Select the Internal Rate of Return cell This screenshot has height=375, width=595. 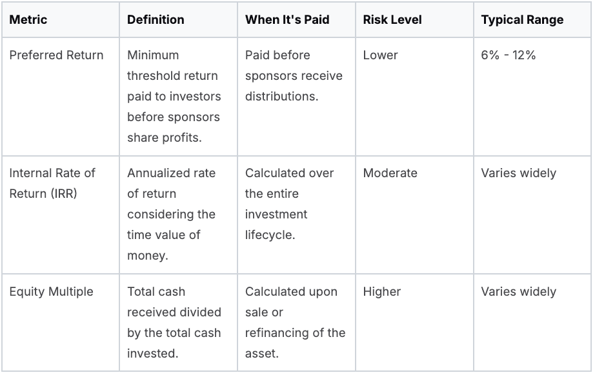[x=52, y=183]
